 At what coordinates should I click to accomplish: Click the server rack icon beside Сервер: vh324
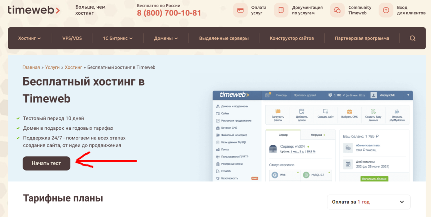[273, 149]
